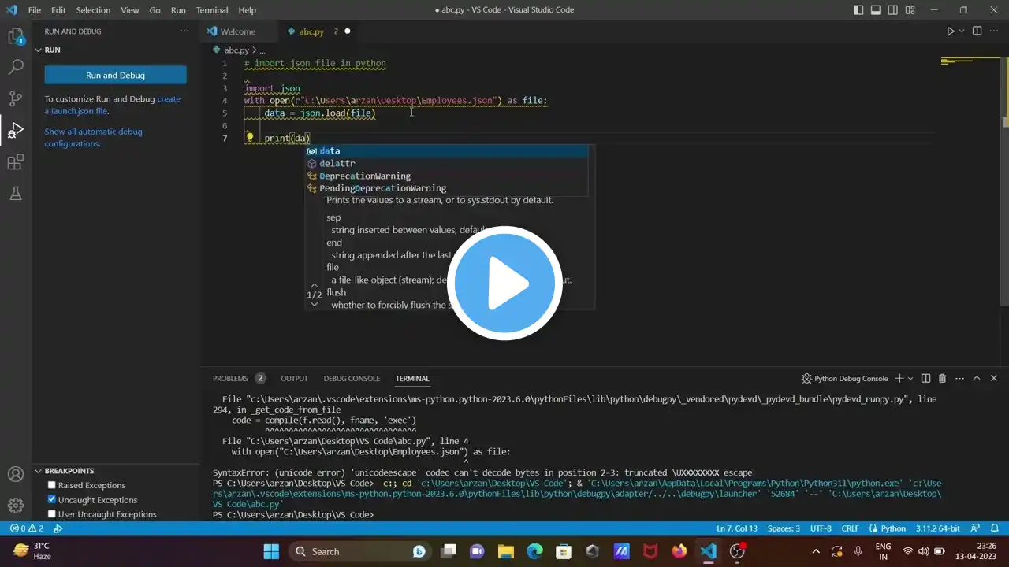Enable the Raised Exceptions checkbox

(52, 485)
